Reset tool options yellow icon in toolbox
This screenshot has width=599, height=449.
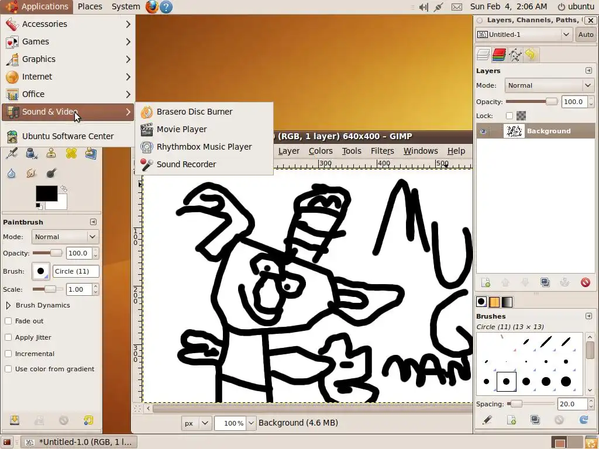pos(88,420)
